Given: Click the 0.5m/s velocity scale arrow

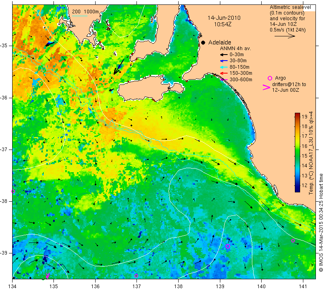Looking at the screenshot, I should pos(285,36).
